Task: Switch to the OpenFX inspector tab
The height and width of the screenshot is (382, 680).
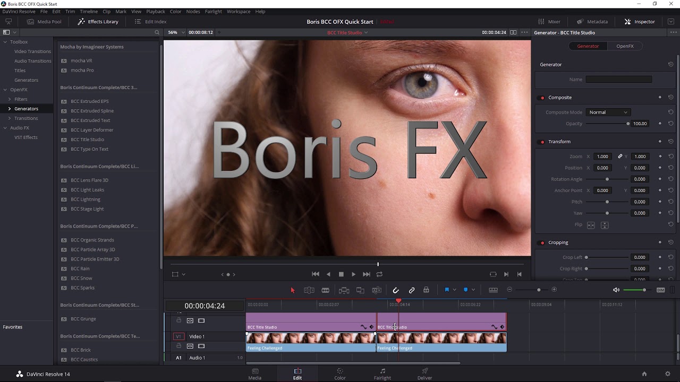Action: point(625,46)
